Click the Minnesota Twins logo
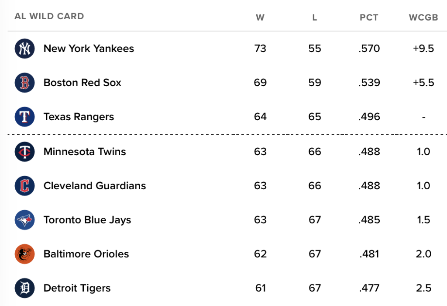This screenshot has width=447, height=306. coord(24,152)
